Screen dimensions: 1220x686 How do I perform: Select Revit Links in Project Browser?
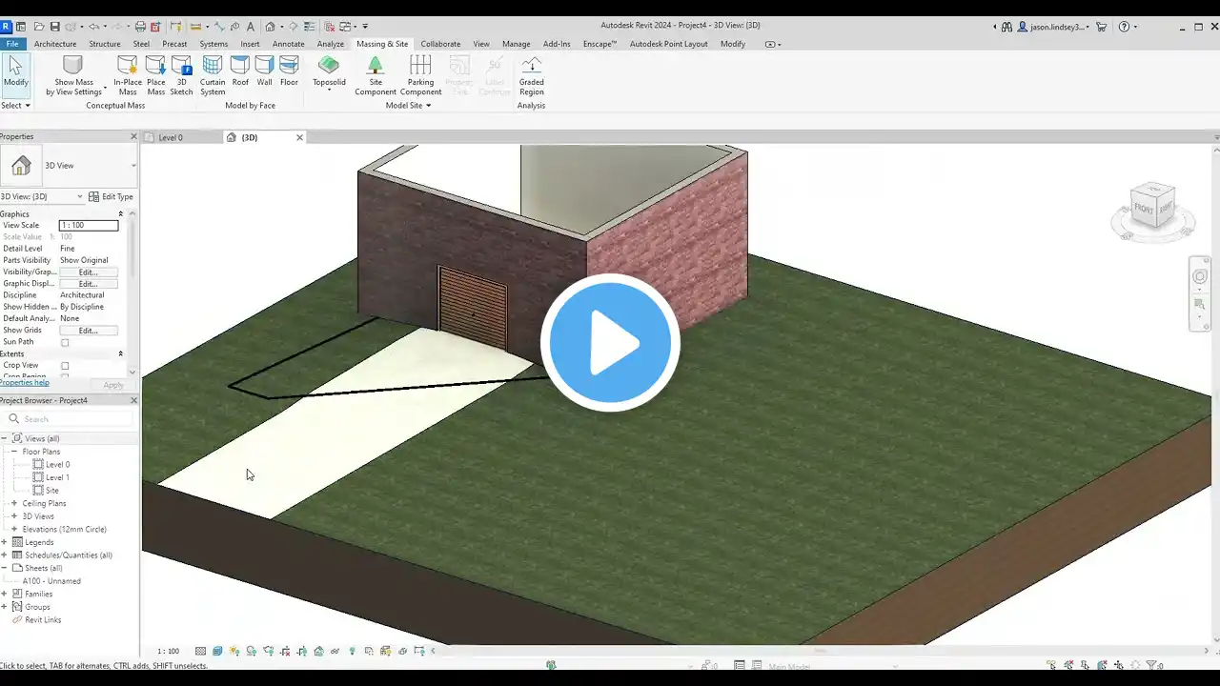tap(43, 619)
